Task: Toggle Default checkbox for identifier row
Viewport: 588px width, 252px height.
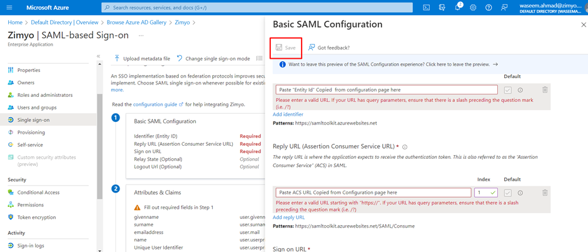Action: pyautogui.click(x=508, y=90)
